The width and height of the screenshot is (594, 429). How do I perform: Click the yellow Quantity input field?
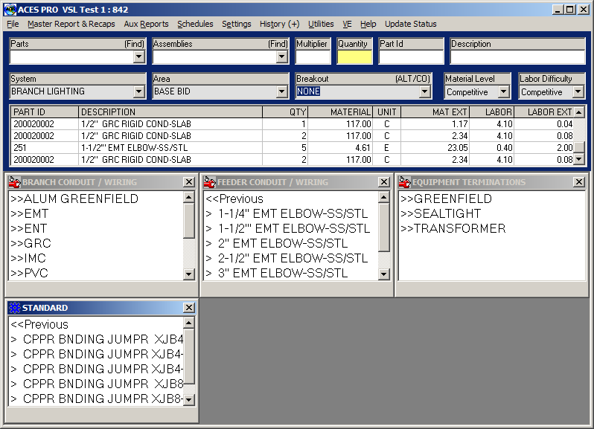354,57
